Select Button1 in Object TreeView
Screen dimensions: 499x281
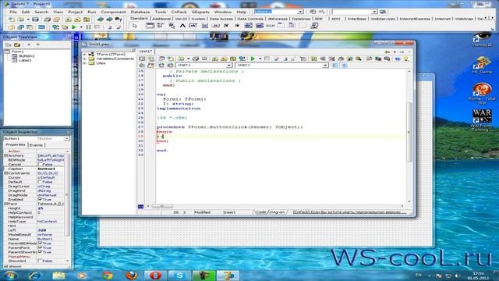[x=27, y=55]
